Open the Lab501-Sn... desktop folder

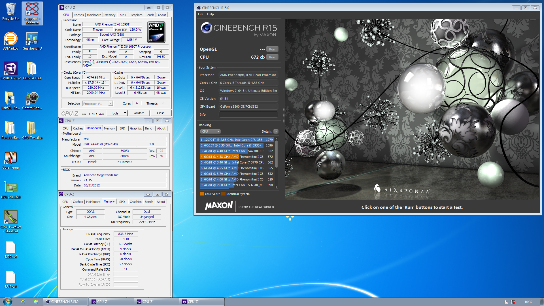(x=11, y=101)
